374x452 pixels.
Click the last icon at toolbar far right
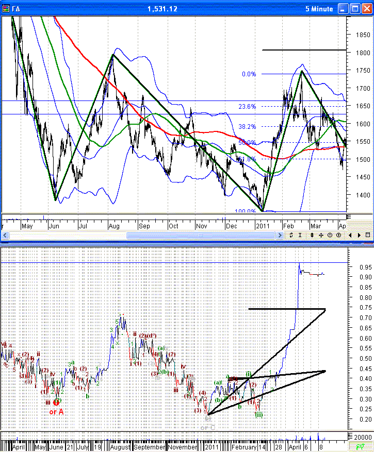click(x=369, y=235)
